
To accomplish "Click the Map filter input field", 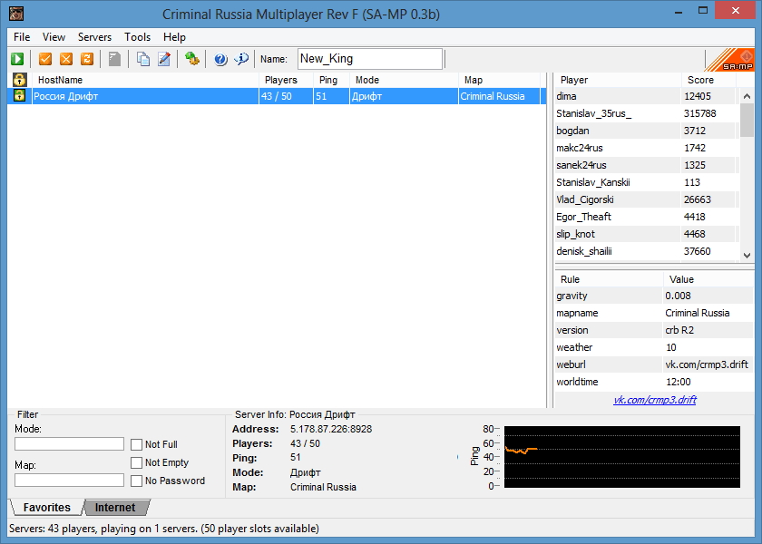I will coord(70,481).
